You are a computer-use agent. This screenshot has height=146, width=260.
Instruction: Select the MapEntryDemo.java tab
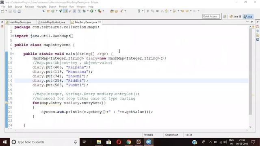click(86, 22)
